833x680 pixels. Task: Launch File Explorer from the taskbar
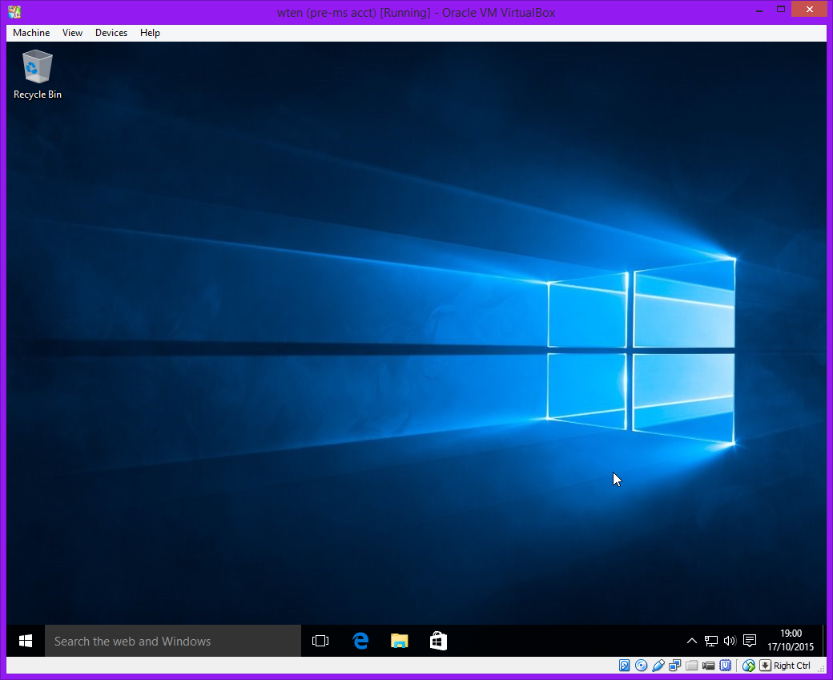tap(399, 641)
